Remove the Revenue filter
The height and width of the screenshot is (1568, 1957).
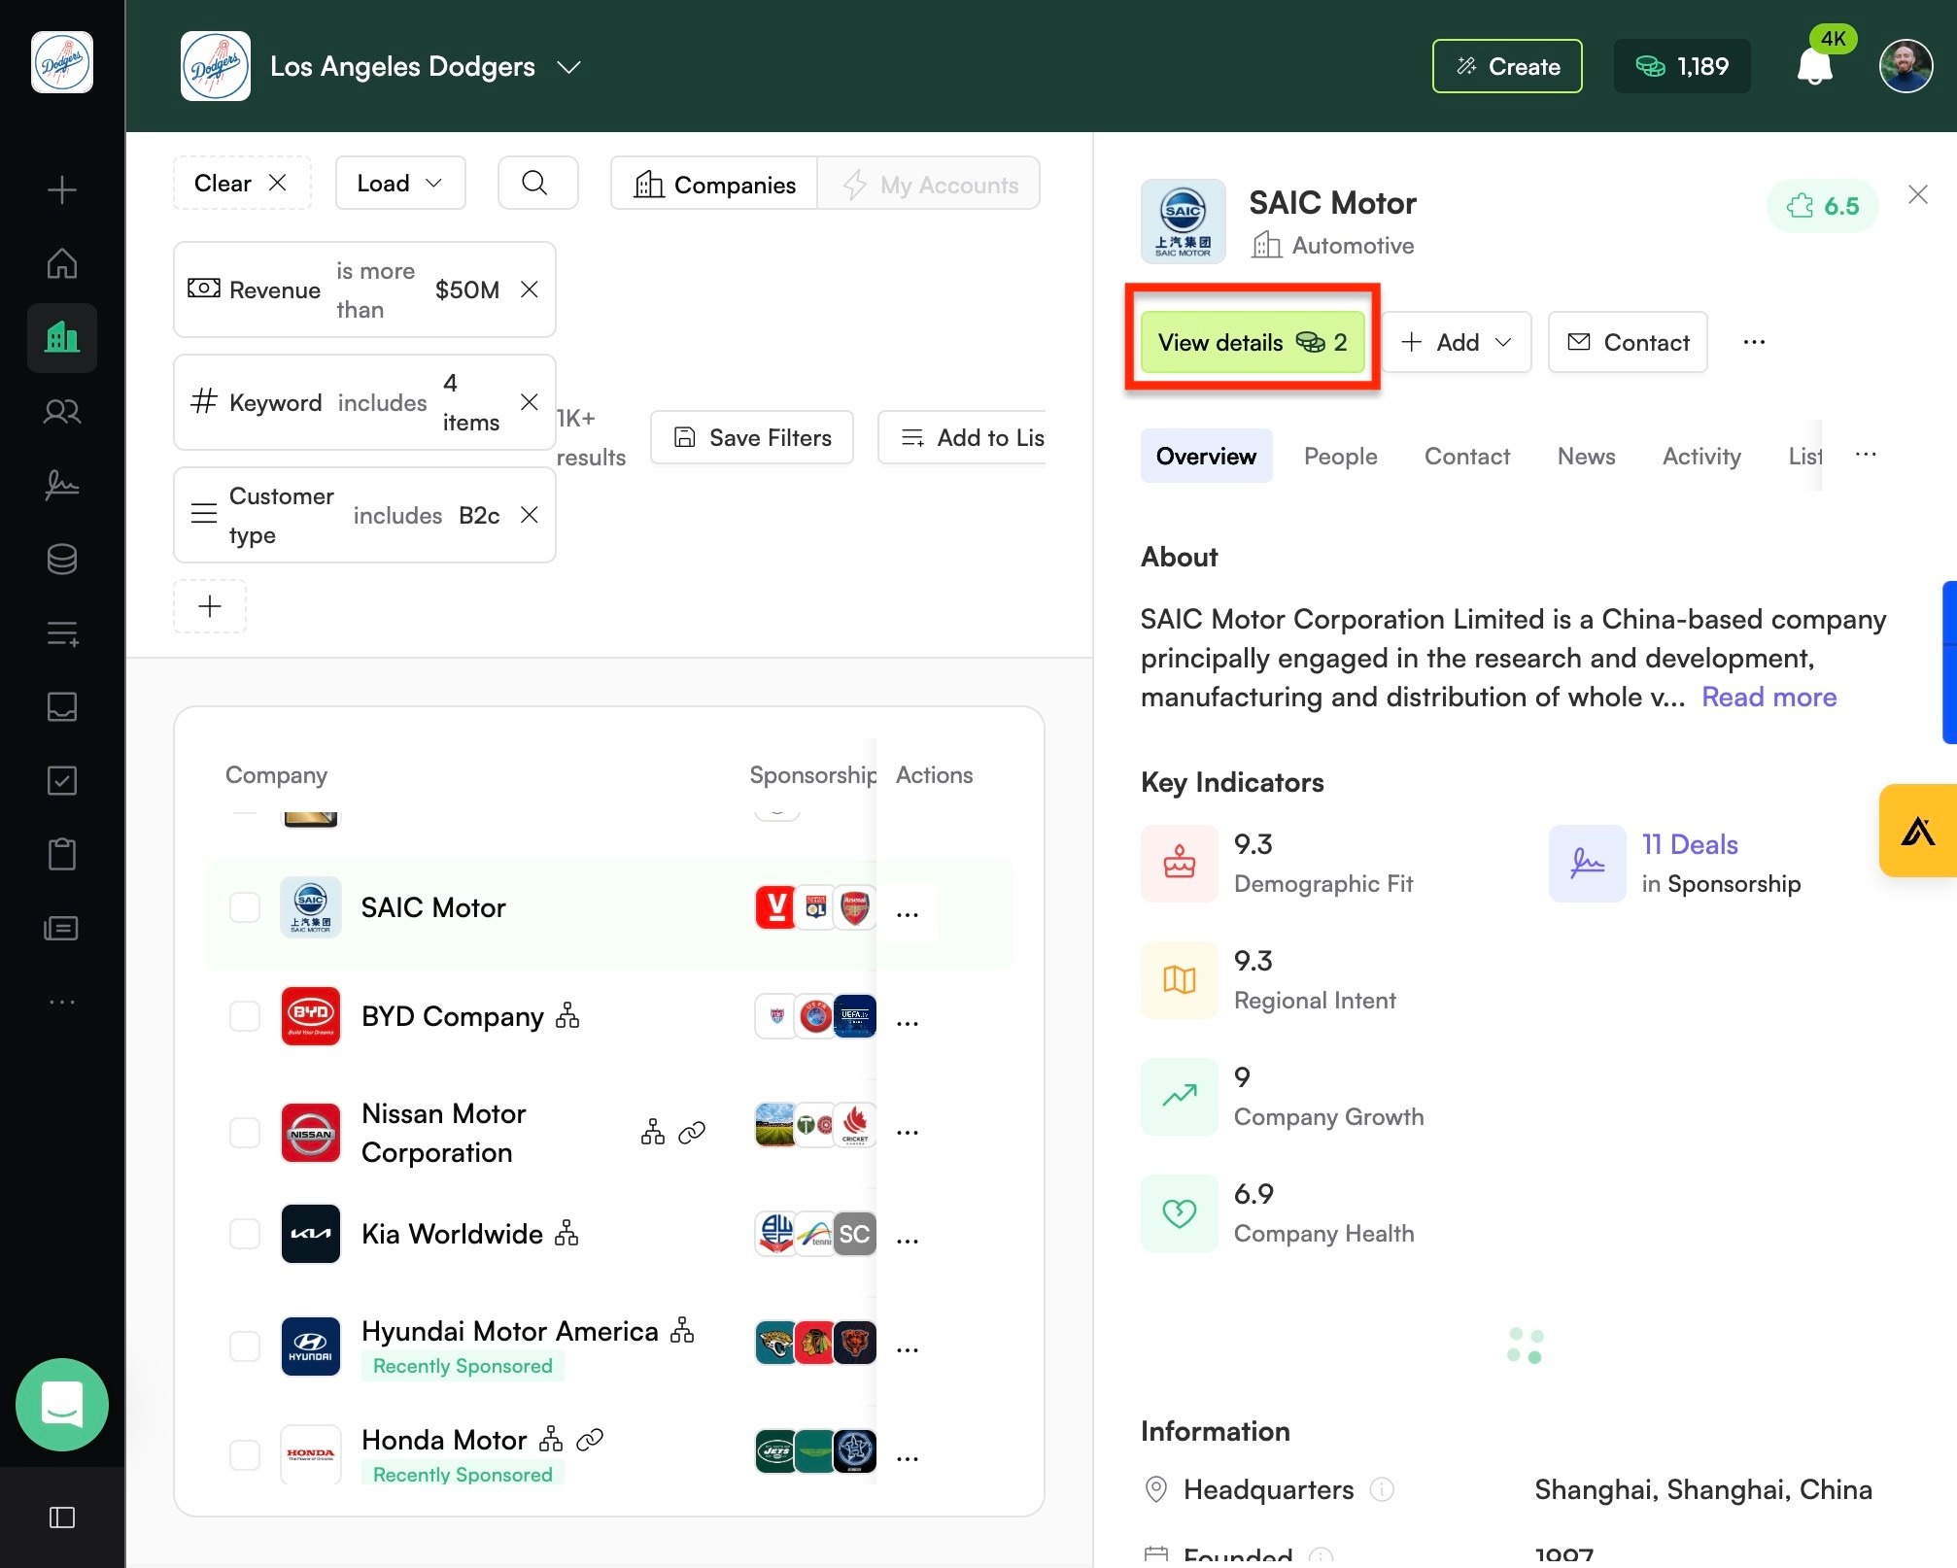(530, 290)
